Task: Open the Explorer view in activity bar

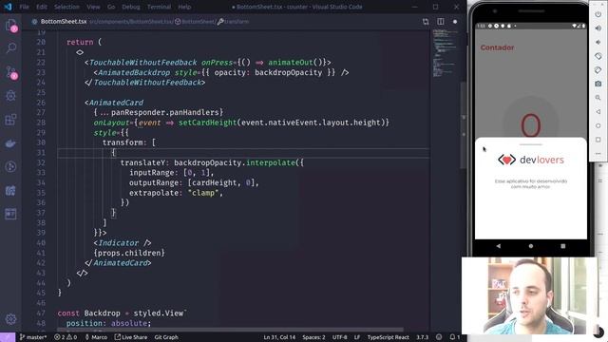Action: (x=10, y=26)
